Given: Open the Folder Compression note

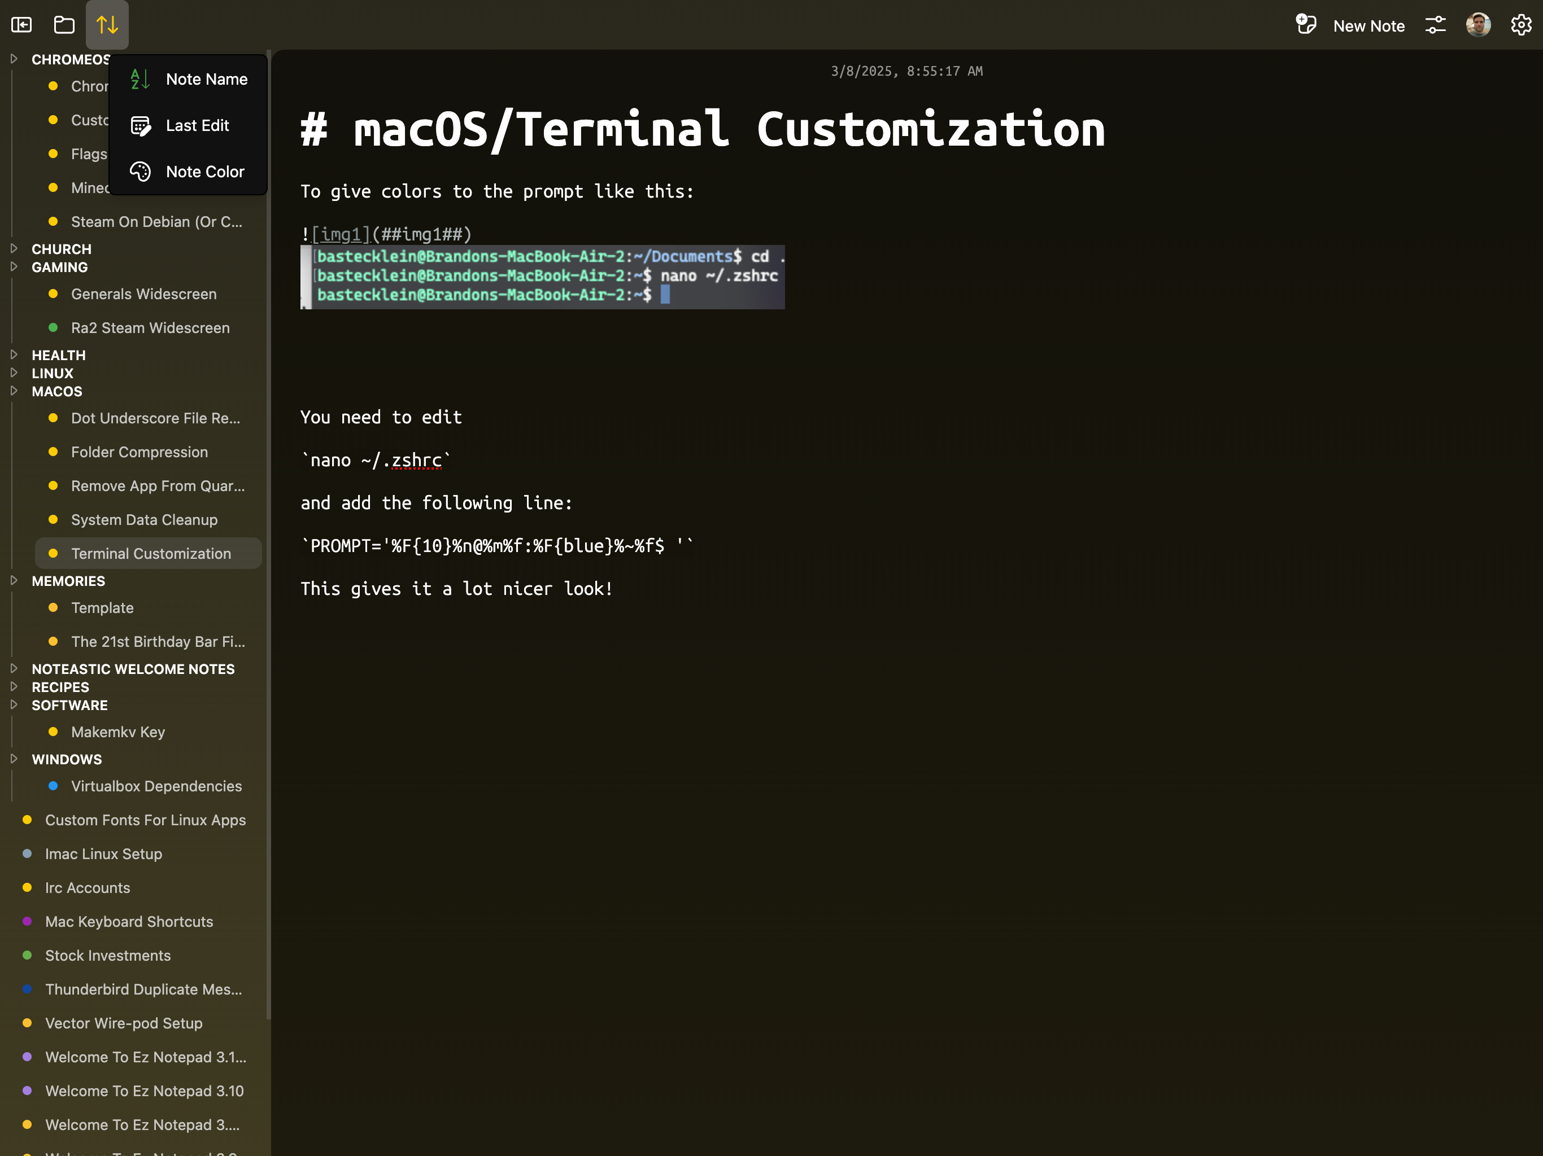Looking at the screenshot, I should (148, 452).
